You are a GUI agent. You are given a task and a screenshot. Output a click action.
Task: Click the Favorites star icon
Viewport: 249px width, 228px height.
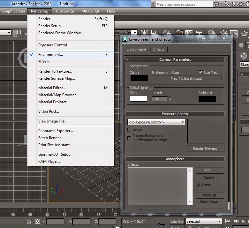(x=241, y=4)
